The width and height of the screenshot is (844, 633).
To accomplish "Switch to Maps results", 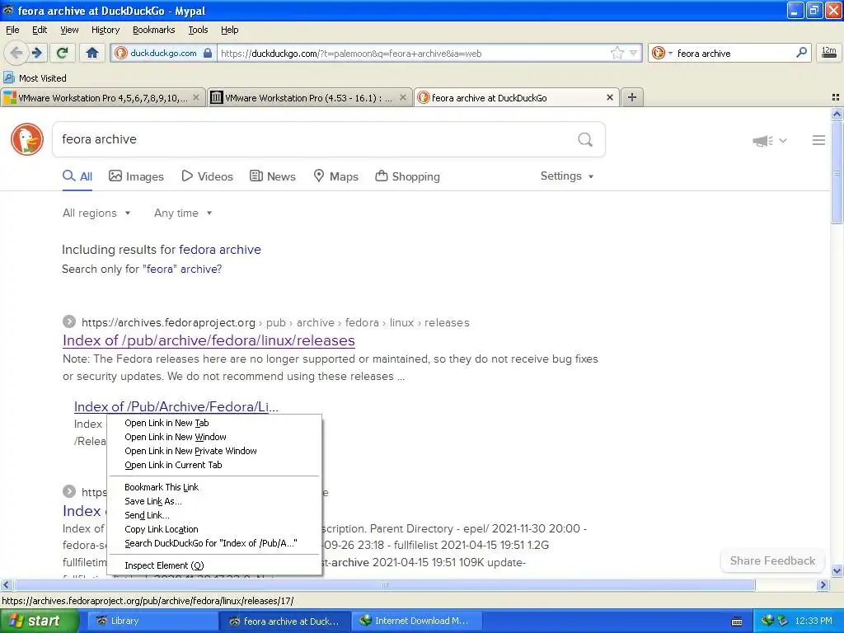I will [x=336, y=176].
